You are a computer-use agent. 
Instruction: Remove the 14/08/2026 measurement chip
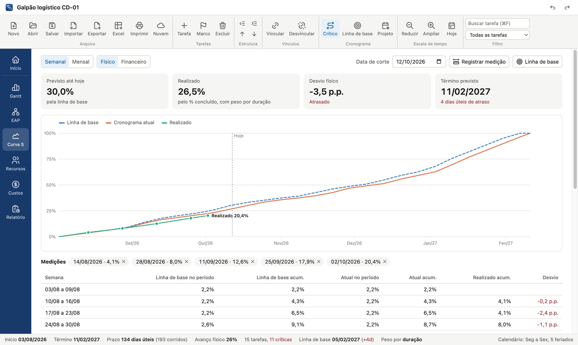click(x=124, y=262)
